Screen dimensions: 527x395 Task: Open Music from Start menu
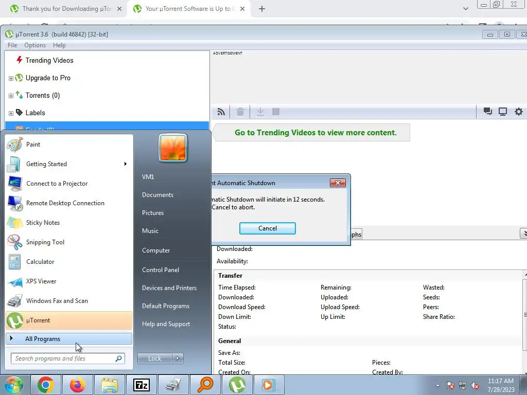tap(150, 231)
